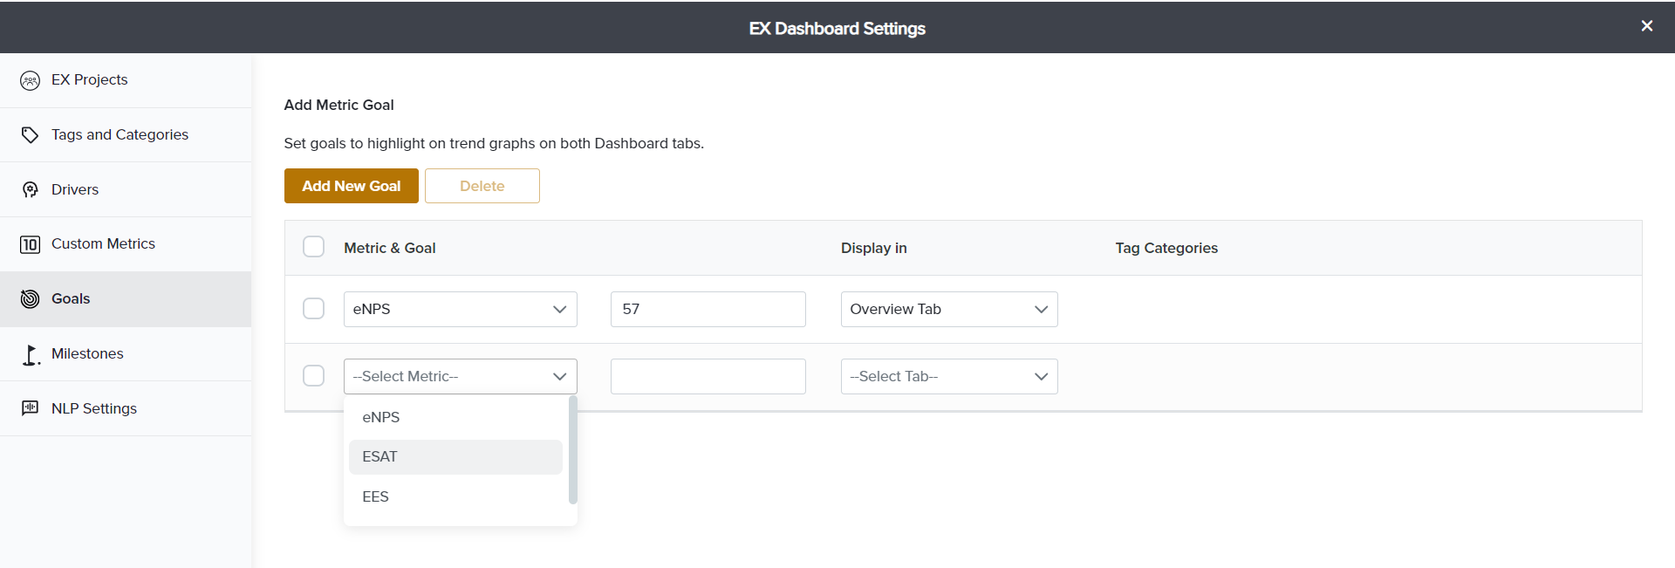Click the metric dropdown list scrollbar
This screenshot has width=1675, height=568.
(x=572, y=450)
